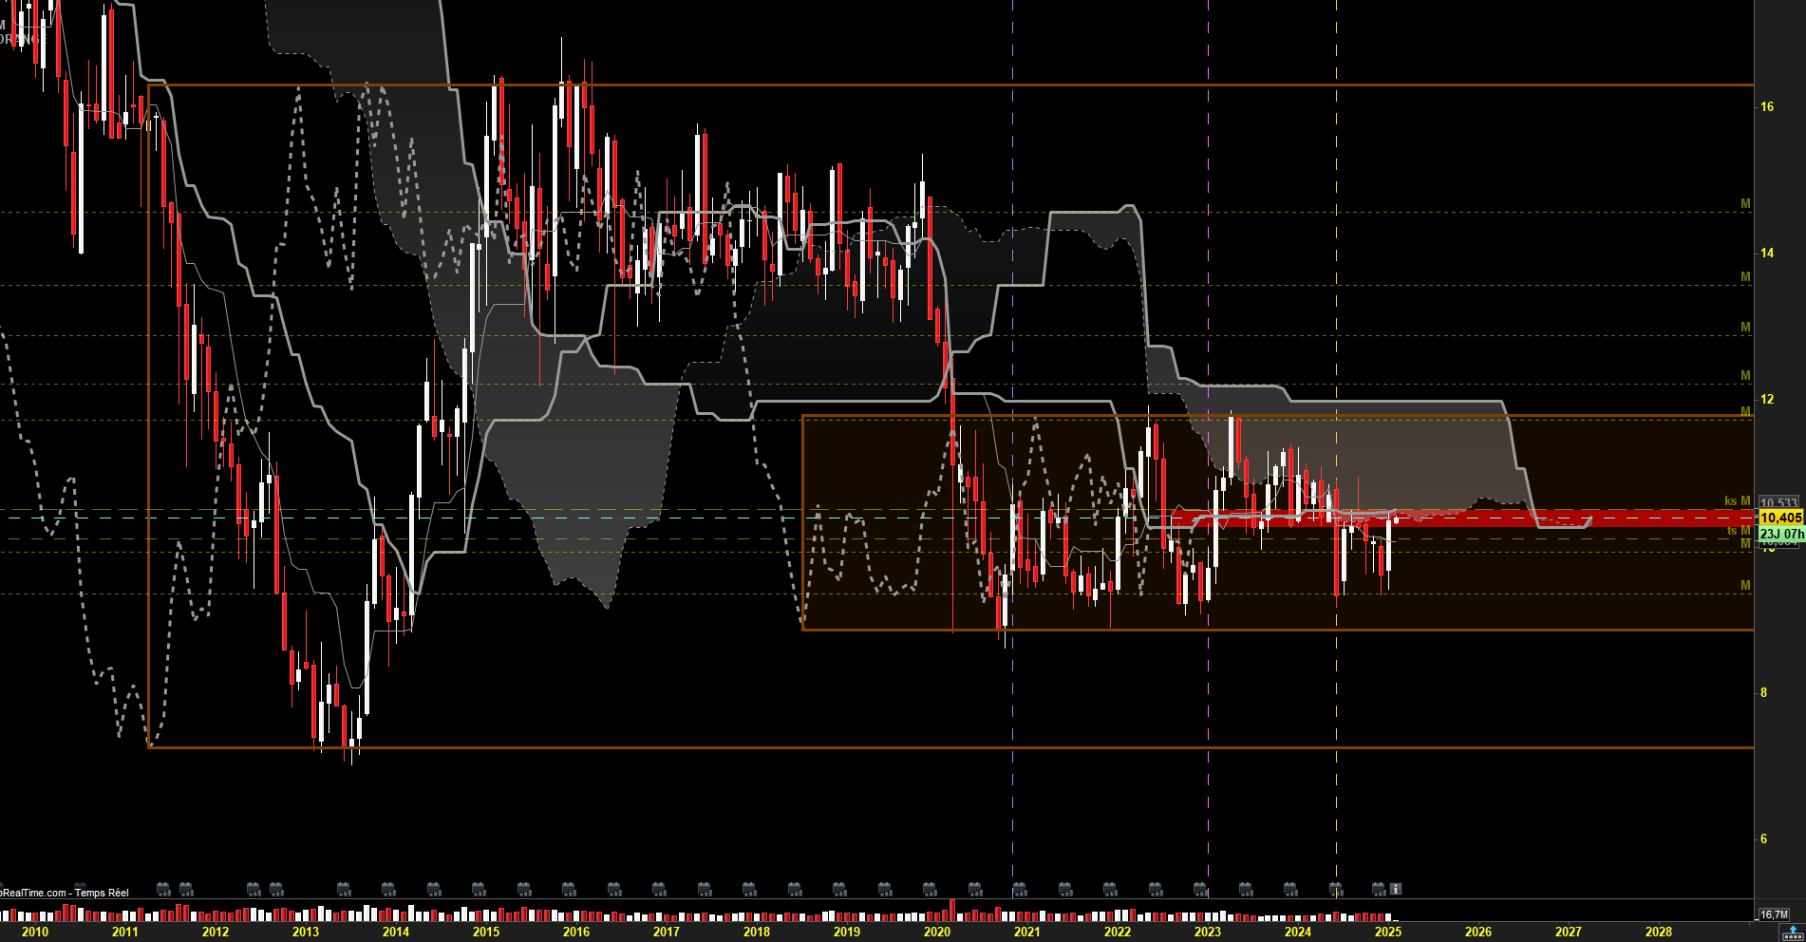This screenshot has height=942, width=1806.
Task: Click the 2022 label on the time axis
Action: [x=1118, y=932]
